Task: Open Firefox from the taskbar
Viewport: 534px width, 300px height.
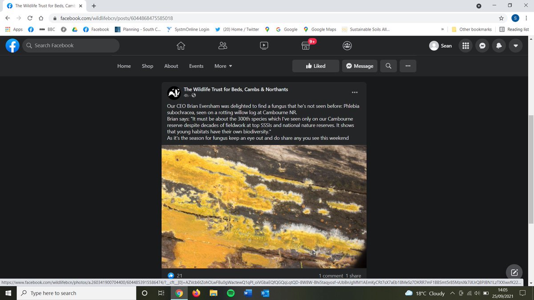Action: click(x=196, y=293)
